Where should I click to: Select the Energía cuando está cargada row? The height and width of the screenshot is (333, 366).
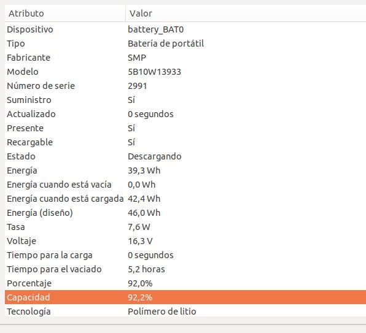(x=185, y=199)
